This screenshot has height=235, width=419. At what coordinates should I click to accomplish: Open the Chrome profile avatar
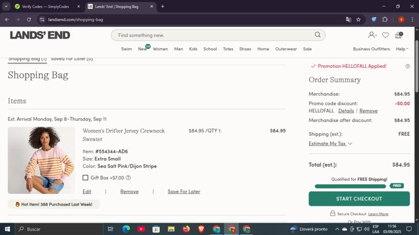pos(401,20)
